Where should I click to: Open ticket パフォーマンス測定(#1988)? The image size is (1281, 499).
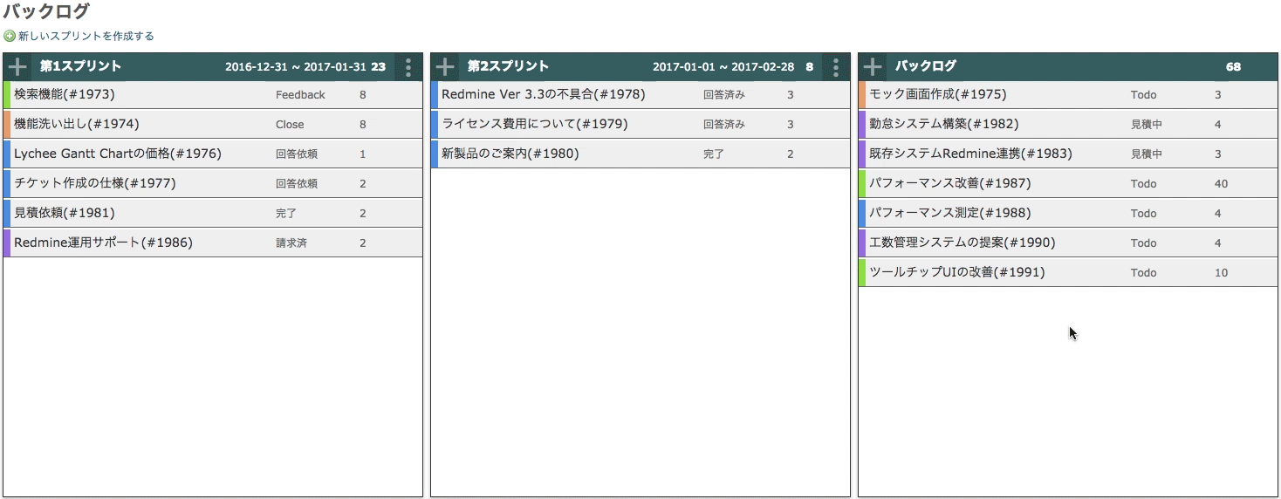(949, 213)
